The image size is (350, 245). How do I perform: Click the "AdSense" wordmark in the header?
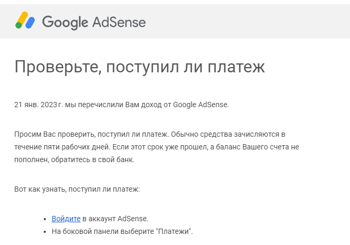coord(119,22)
